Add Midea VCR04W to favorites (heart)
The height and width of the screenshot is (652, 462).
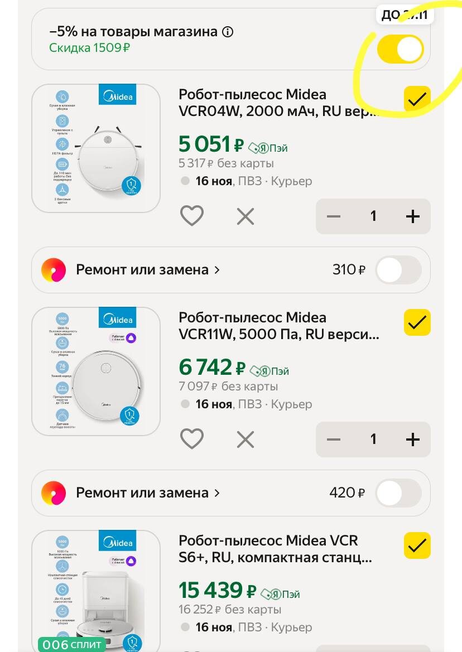point(192,216)
